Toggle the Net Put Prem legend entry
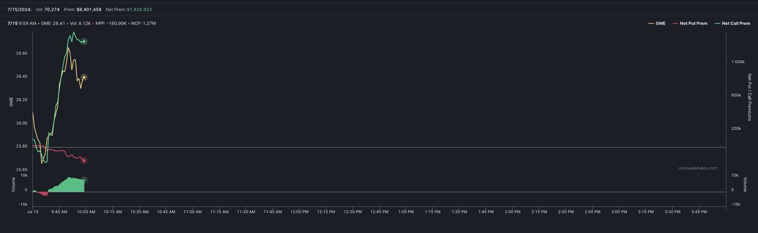758x233 pixels. tap(689, 23)
